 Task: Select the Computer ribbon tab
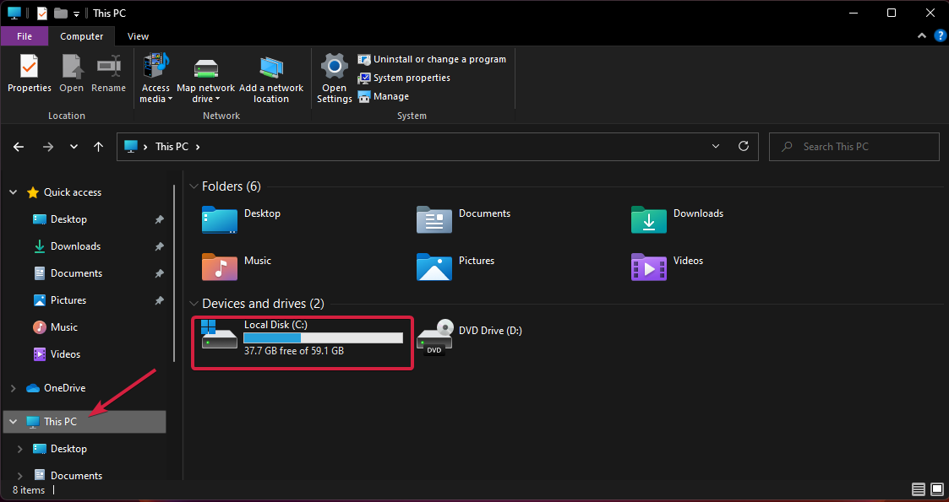pyautogui.click(x=82, y=36)
